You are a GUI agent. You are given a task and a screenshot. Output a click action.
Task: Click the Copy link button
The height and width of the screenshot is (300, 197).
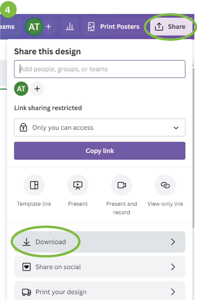tap(100, 151)
